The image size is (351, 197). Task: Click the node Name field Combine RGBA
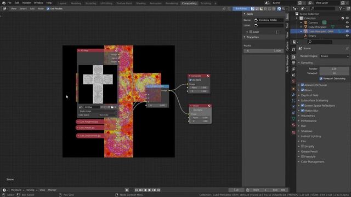click(269, 20)
